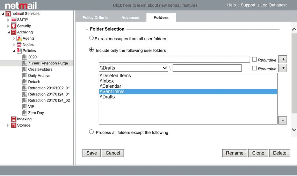Click the VIP policy icon
Image resolution: width=297 pixels, height=176 pixels.
(x=24, y=107)
